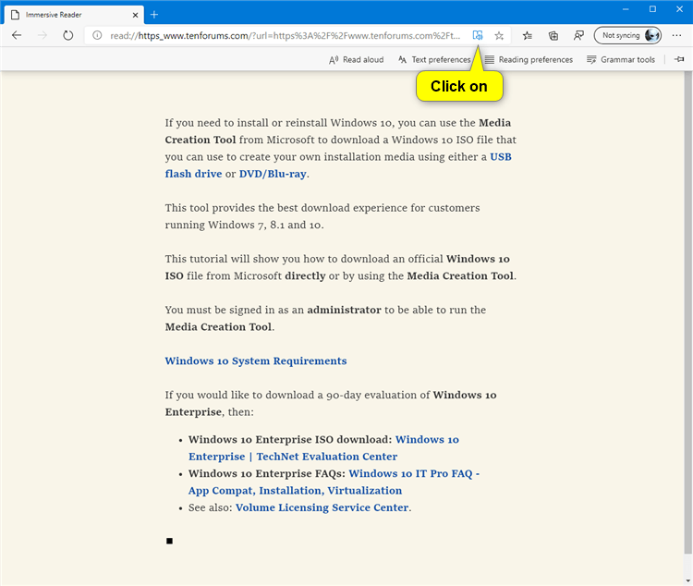693x586 pixels.
Task: Click the text 'See also:'
Action: [x=211, y=507]
